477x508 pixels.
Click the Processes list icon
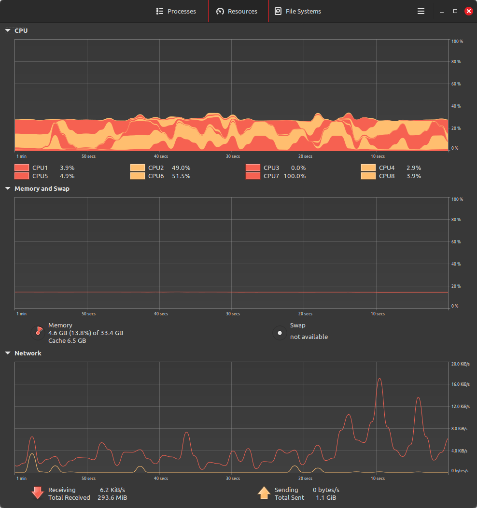click(159, 11)
